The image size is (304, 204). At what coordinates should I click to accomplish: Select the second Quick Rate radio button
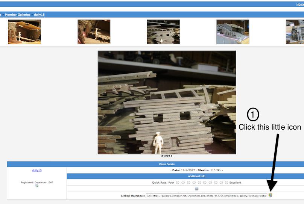pyautogui.click(x=183, y=183)
